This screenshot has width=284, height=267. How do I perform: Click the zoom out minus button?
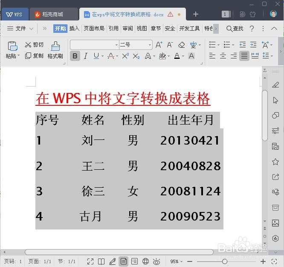point(190,261)
